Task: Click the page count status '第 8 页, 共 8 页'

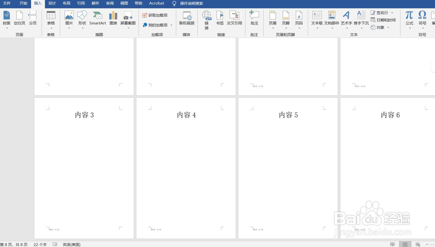Action: 14,245
